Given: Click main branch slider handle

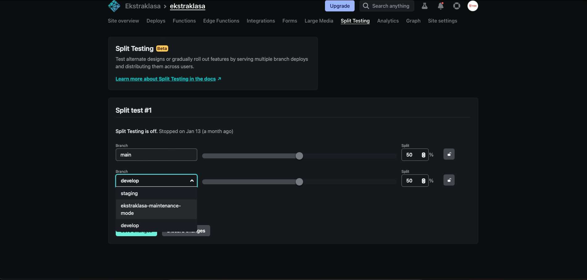Looking at the screenshot, I should pyautogui.click(x=299, y=156).
